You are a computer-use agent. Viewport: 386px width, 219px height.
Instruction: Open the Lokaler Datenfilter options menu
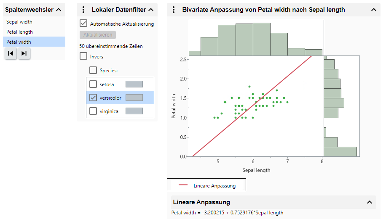click(x=83, y=10)
